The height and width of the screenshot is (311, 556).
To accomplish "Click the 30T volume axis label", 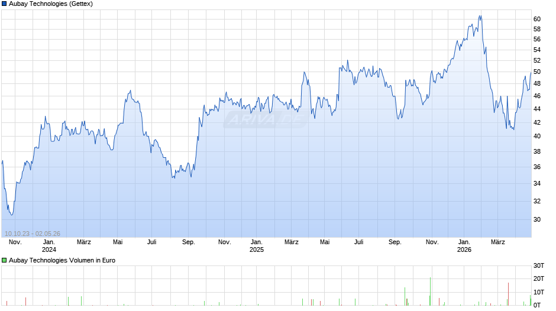I will coord(539,265).
